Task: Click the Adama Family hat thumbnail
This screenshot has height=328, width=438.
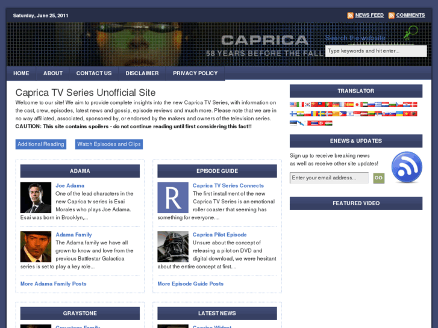Action: [x=36, y=247]
